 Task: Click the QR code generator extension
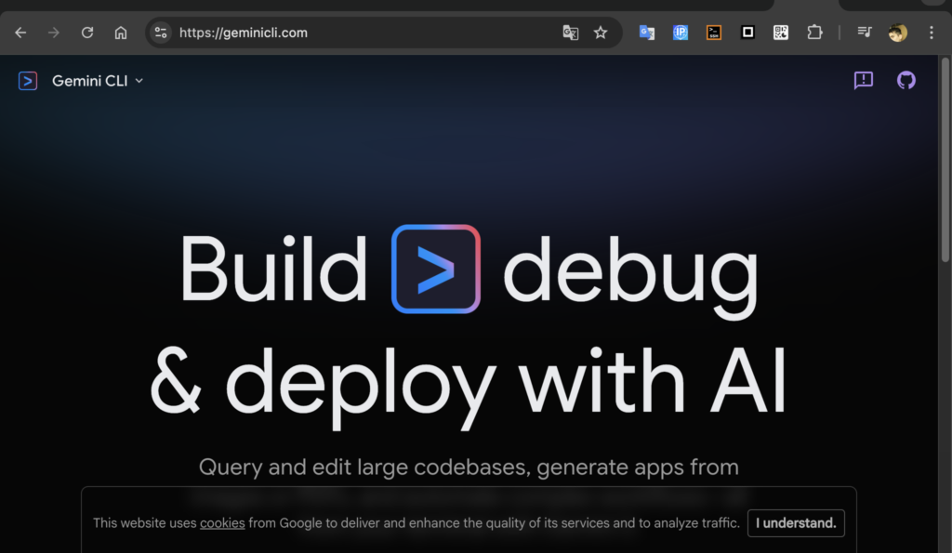pyautogui.click(x=781, y=33)
